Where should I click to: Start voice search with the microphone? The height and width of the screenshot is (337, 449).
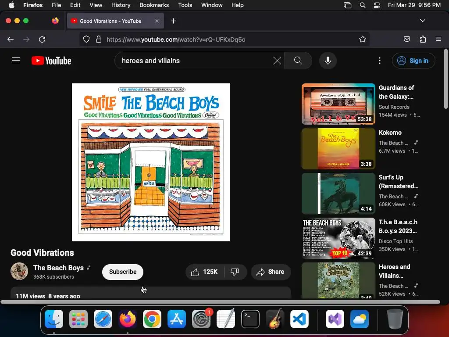click(x=328, y=61)
